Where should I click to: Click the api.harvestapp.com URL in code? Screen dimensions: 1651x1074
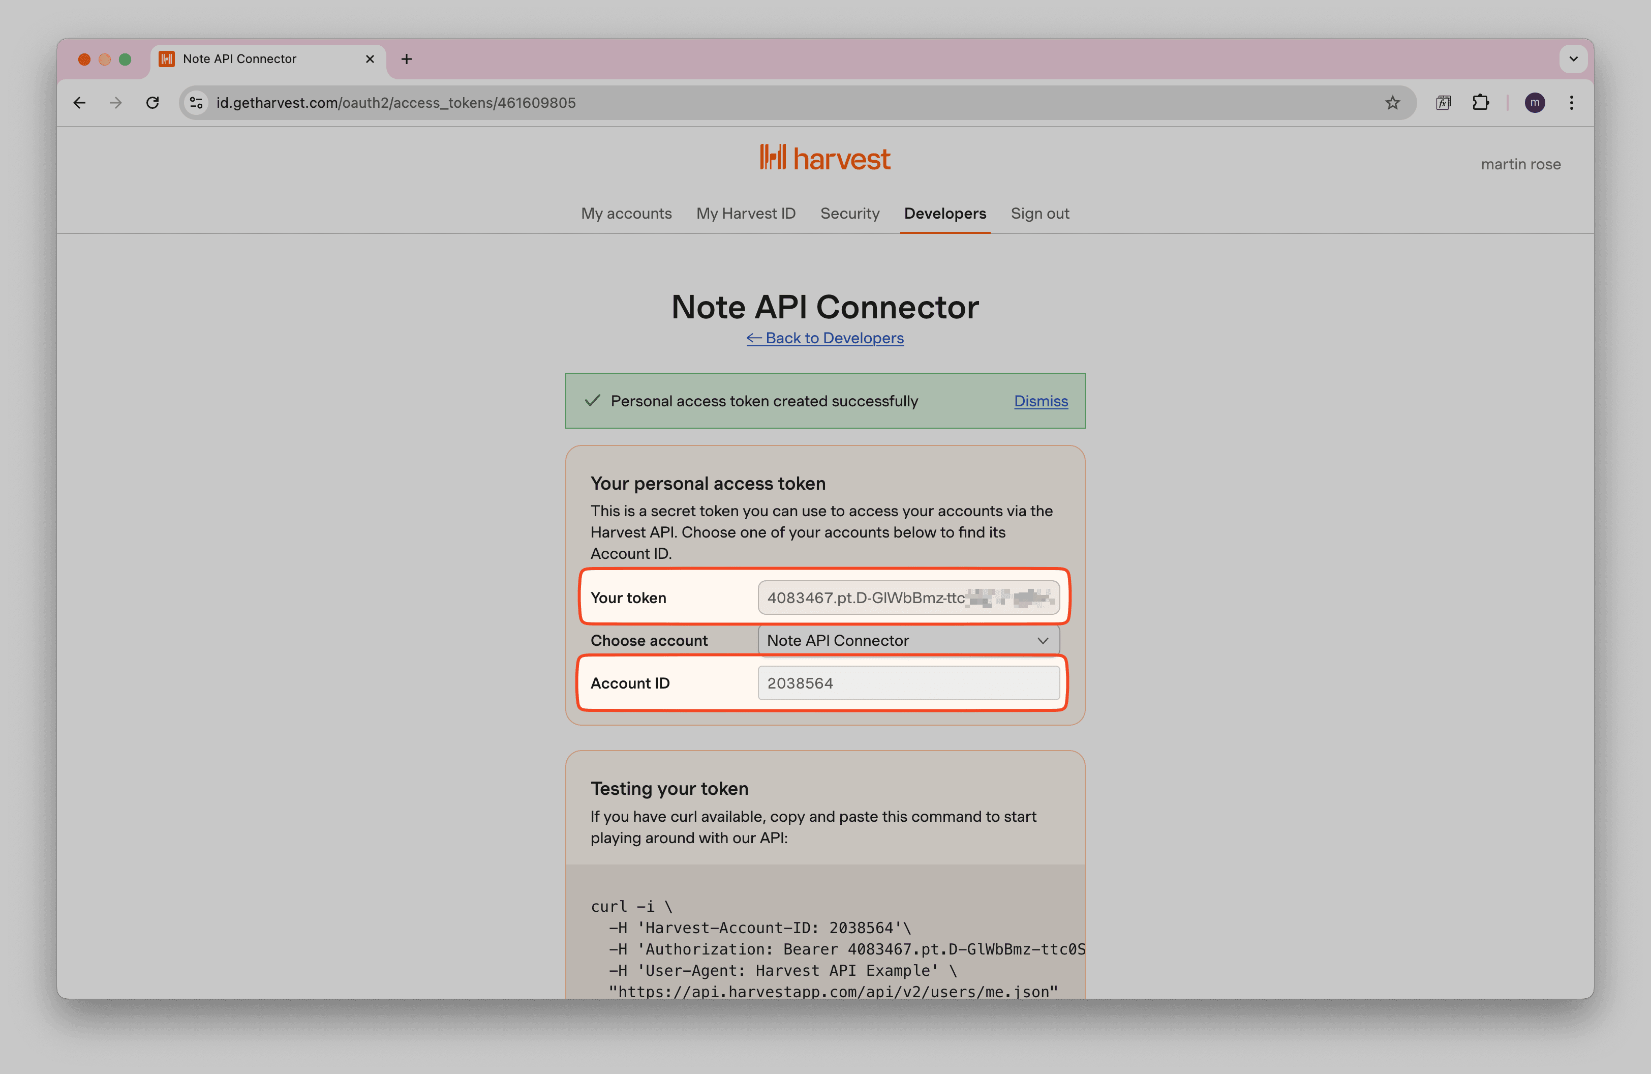[833, 992]
